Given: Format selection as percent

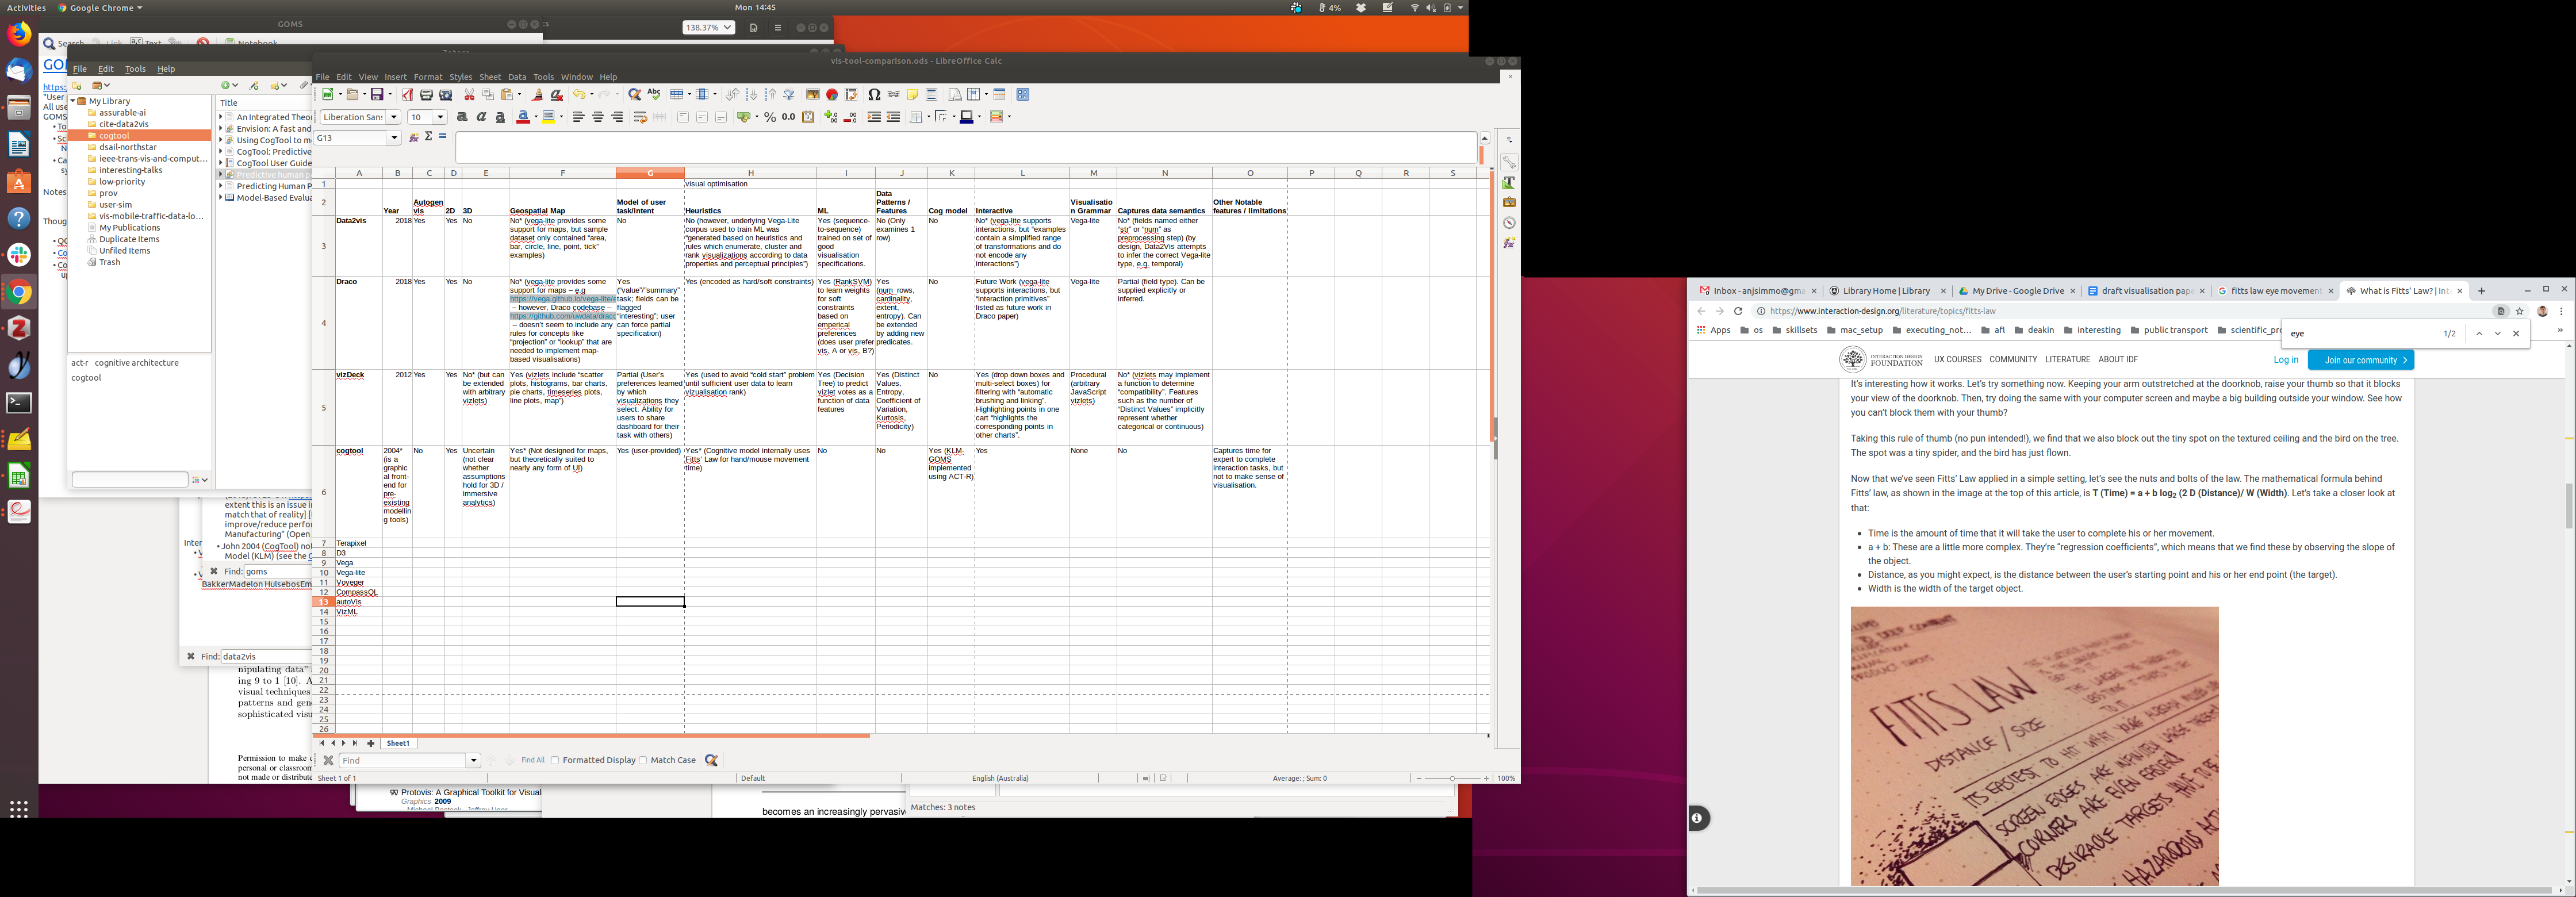Looking at the screenshot, I should tap(769, 117).
